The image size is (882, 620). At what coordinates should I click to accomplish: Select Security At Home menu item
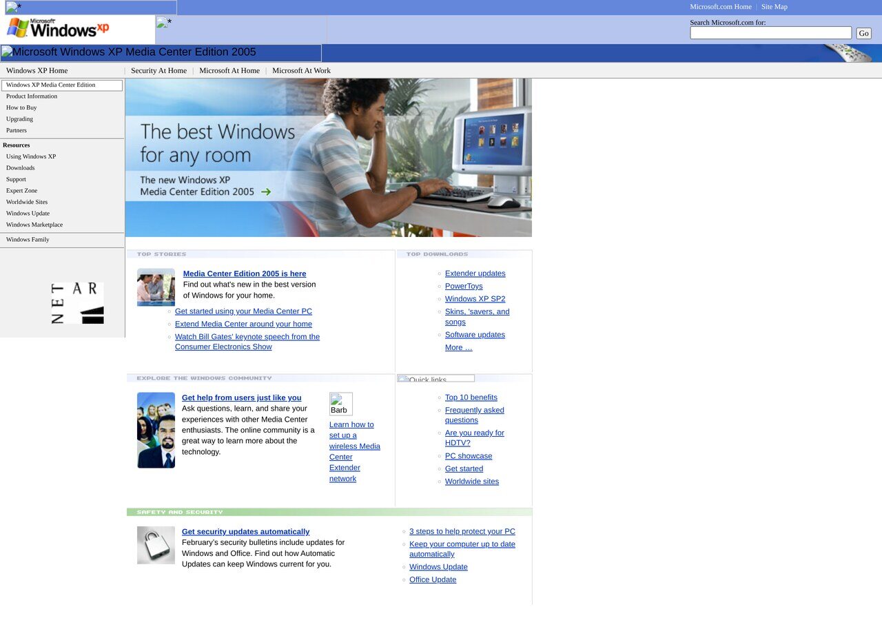point(158,70)
